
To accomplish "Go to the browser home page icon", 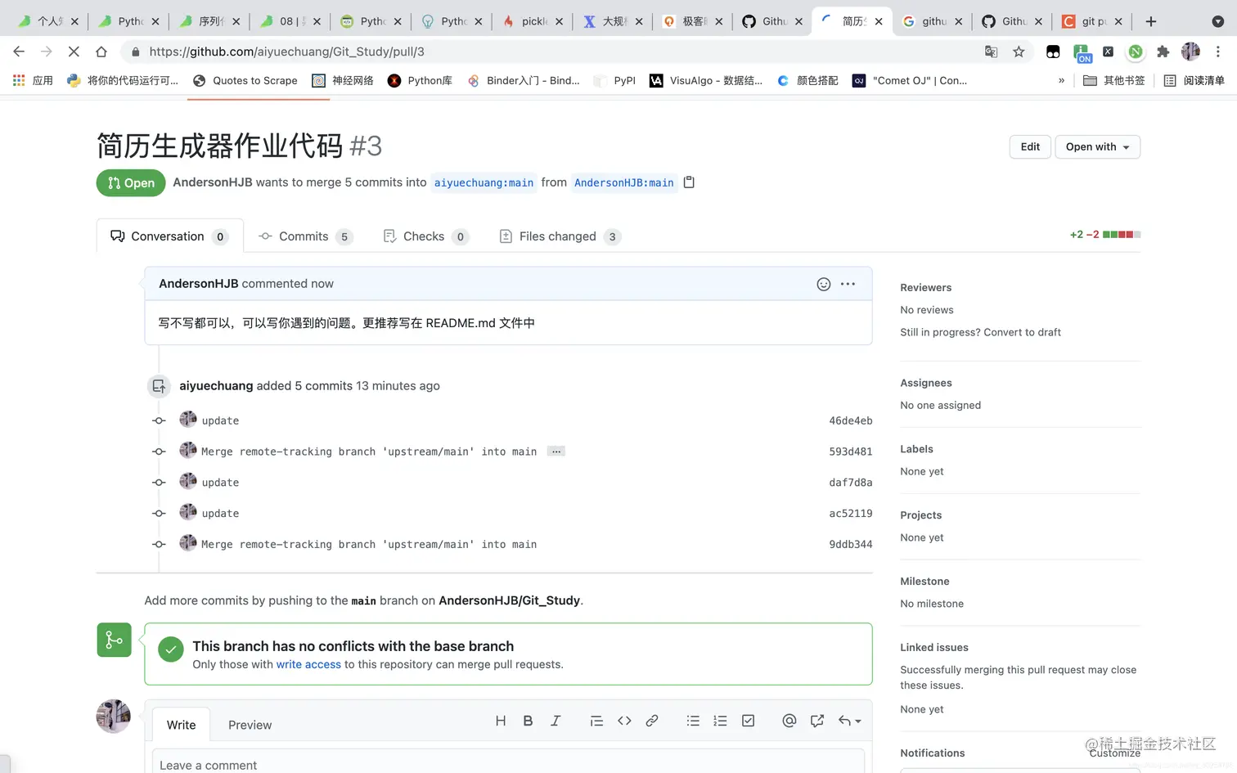I will 101,52.
